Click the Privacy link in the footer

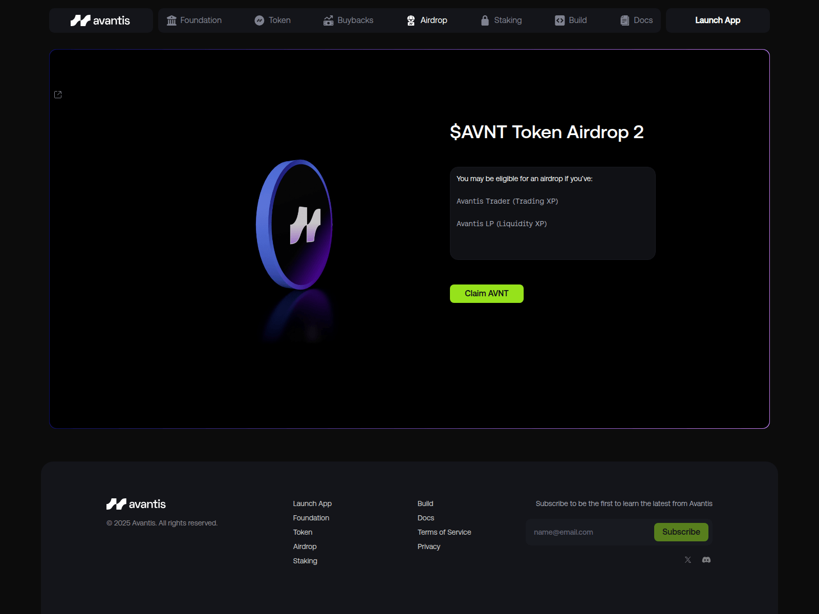pyautogui.click(x=428, y=546)
